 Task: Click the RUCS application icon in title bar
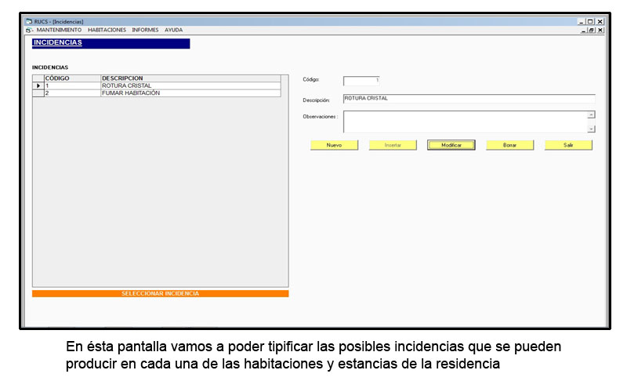pos(29,21)
